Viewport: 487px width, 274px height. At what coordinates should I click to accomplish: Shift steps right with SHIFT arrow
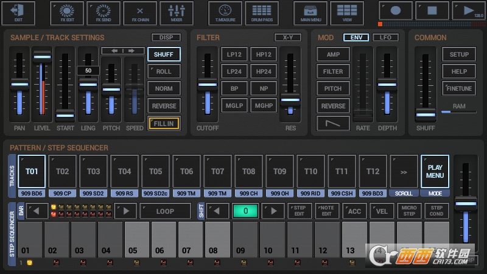(x=273, y=211)
